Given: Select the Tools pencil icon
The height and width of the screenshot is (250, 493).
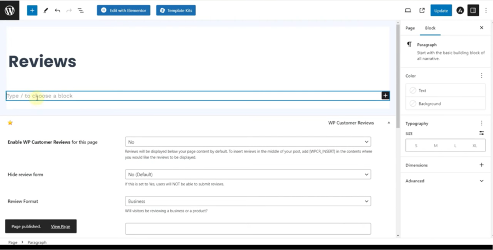Looking at the screenshot, I should click(45, 10).
